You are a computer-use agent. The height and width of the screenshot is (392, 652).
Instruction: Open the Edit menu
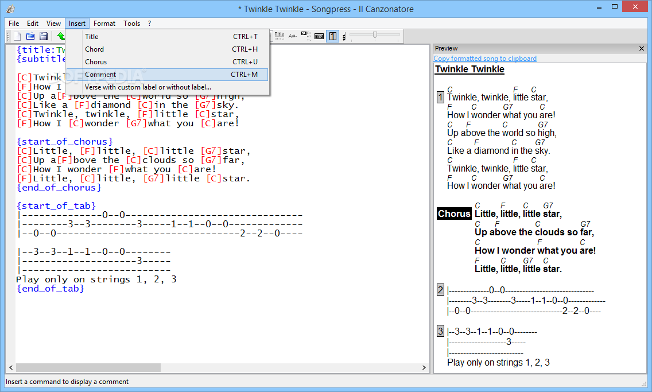pyautogui.click(x=33, y=24)
